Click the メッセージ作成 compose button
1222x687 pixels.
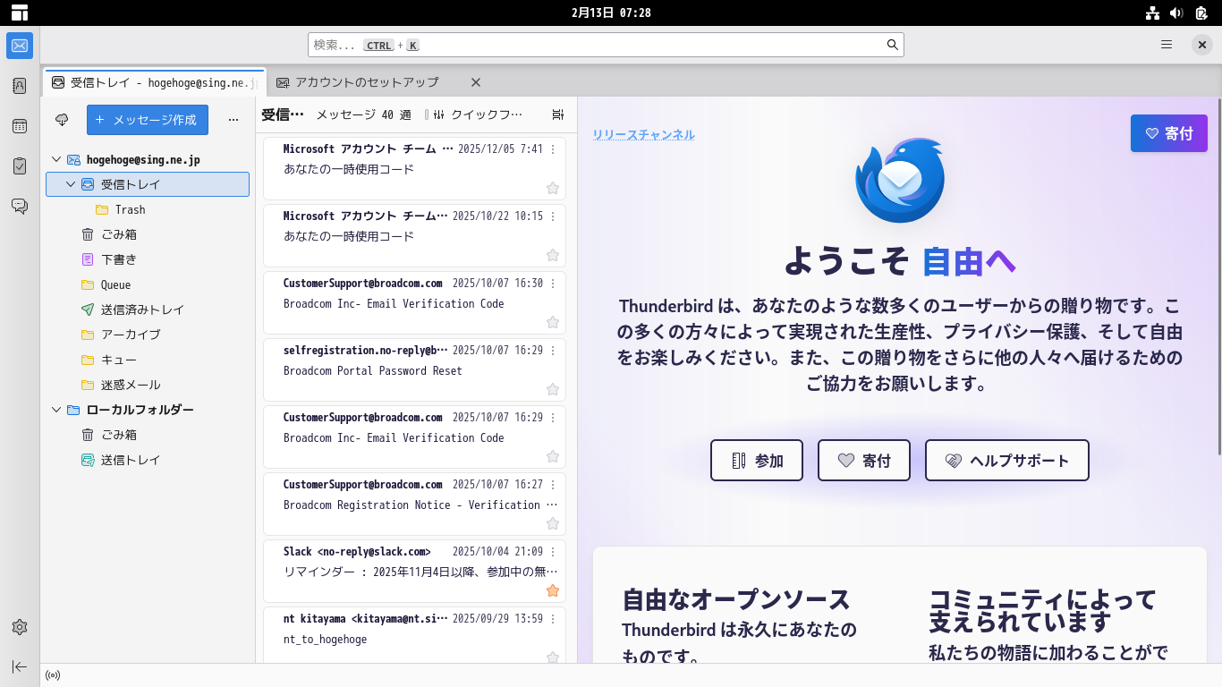click(148, 120)
